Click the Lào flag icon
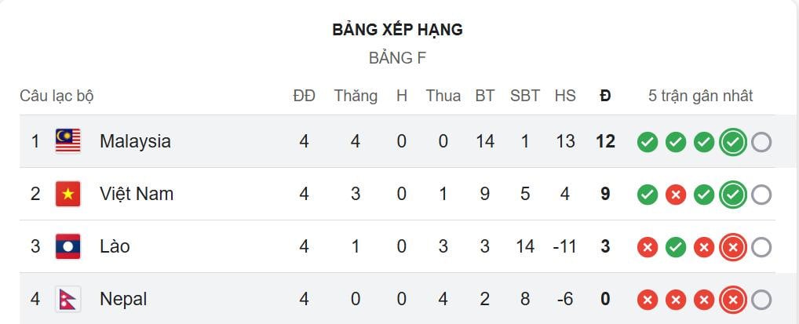 67,246
